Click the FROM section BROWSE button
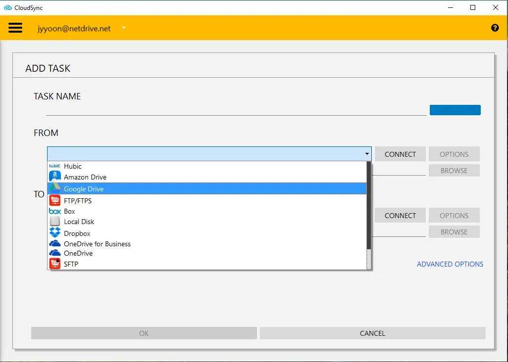Viewport: 508px width, 362px height. click(x=454, y=171)
